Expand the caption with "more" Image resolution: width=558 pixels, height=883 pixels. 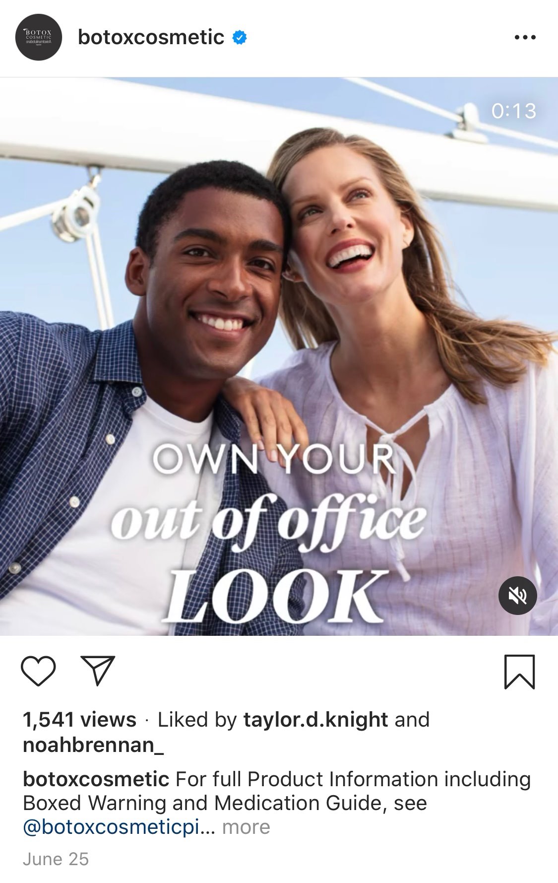coord(246,827)
